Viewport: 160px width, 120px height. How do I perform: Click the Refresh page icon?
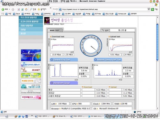coord(22,10)
